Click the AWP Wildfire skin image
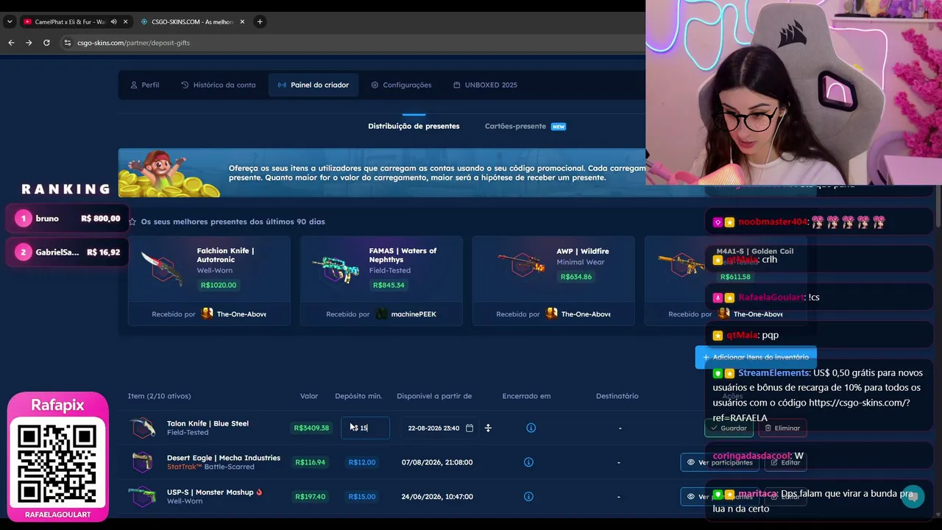The height and width of the screenshot is (530, 942). pos(520,264)
